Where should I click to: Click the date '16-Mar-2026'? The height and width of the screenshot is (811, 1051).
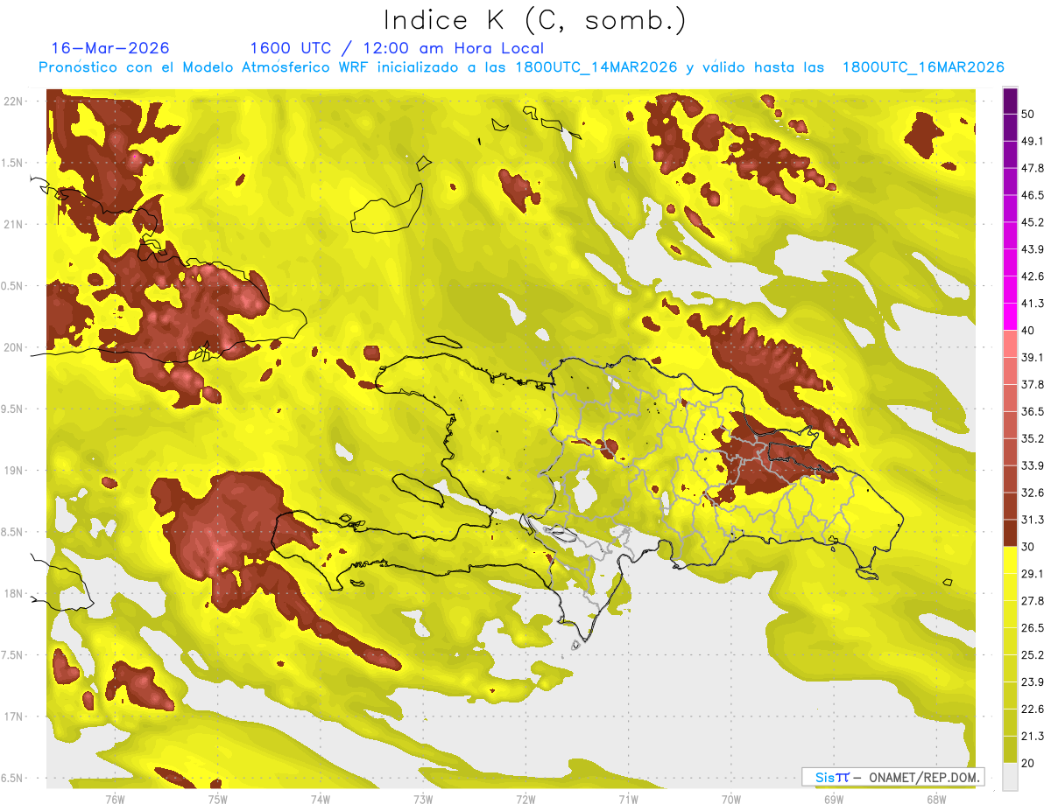coord(110,48)
